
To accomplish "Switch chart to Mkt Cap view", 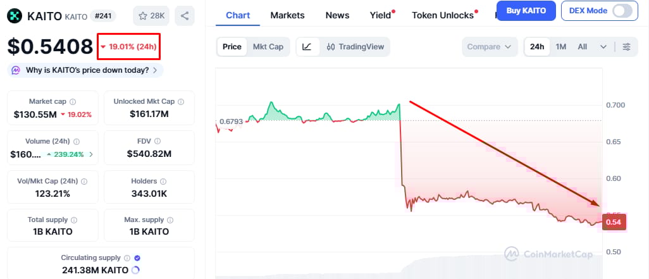I will [268, 47].
